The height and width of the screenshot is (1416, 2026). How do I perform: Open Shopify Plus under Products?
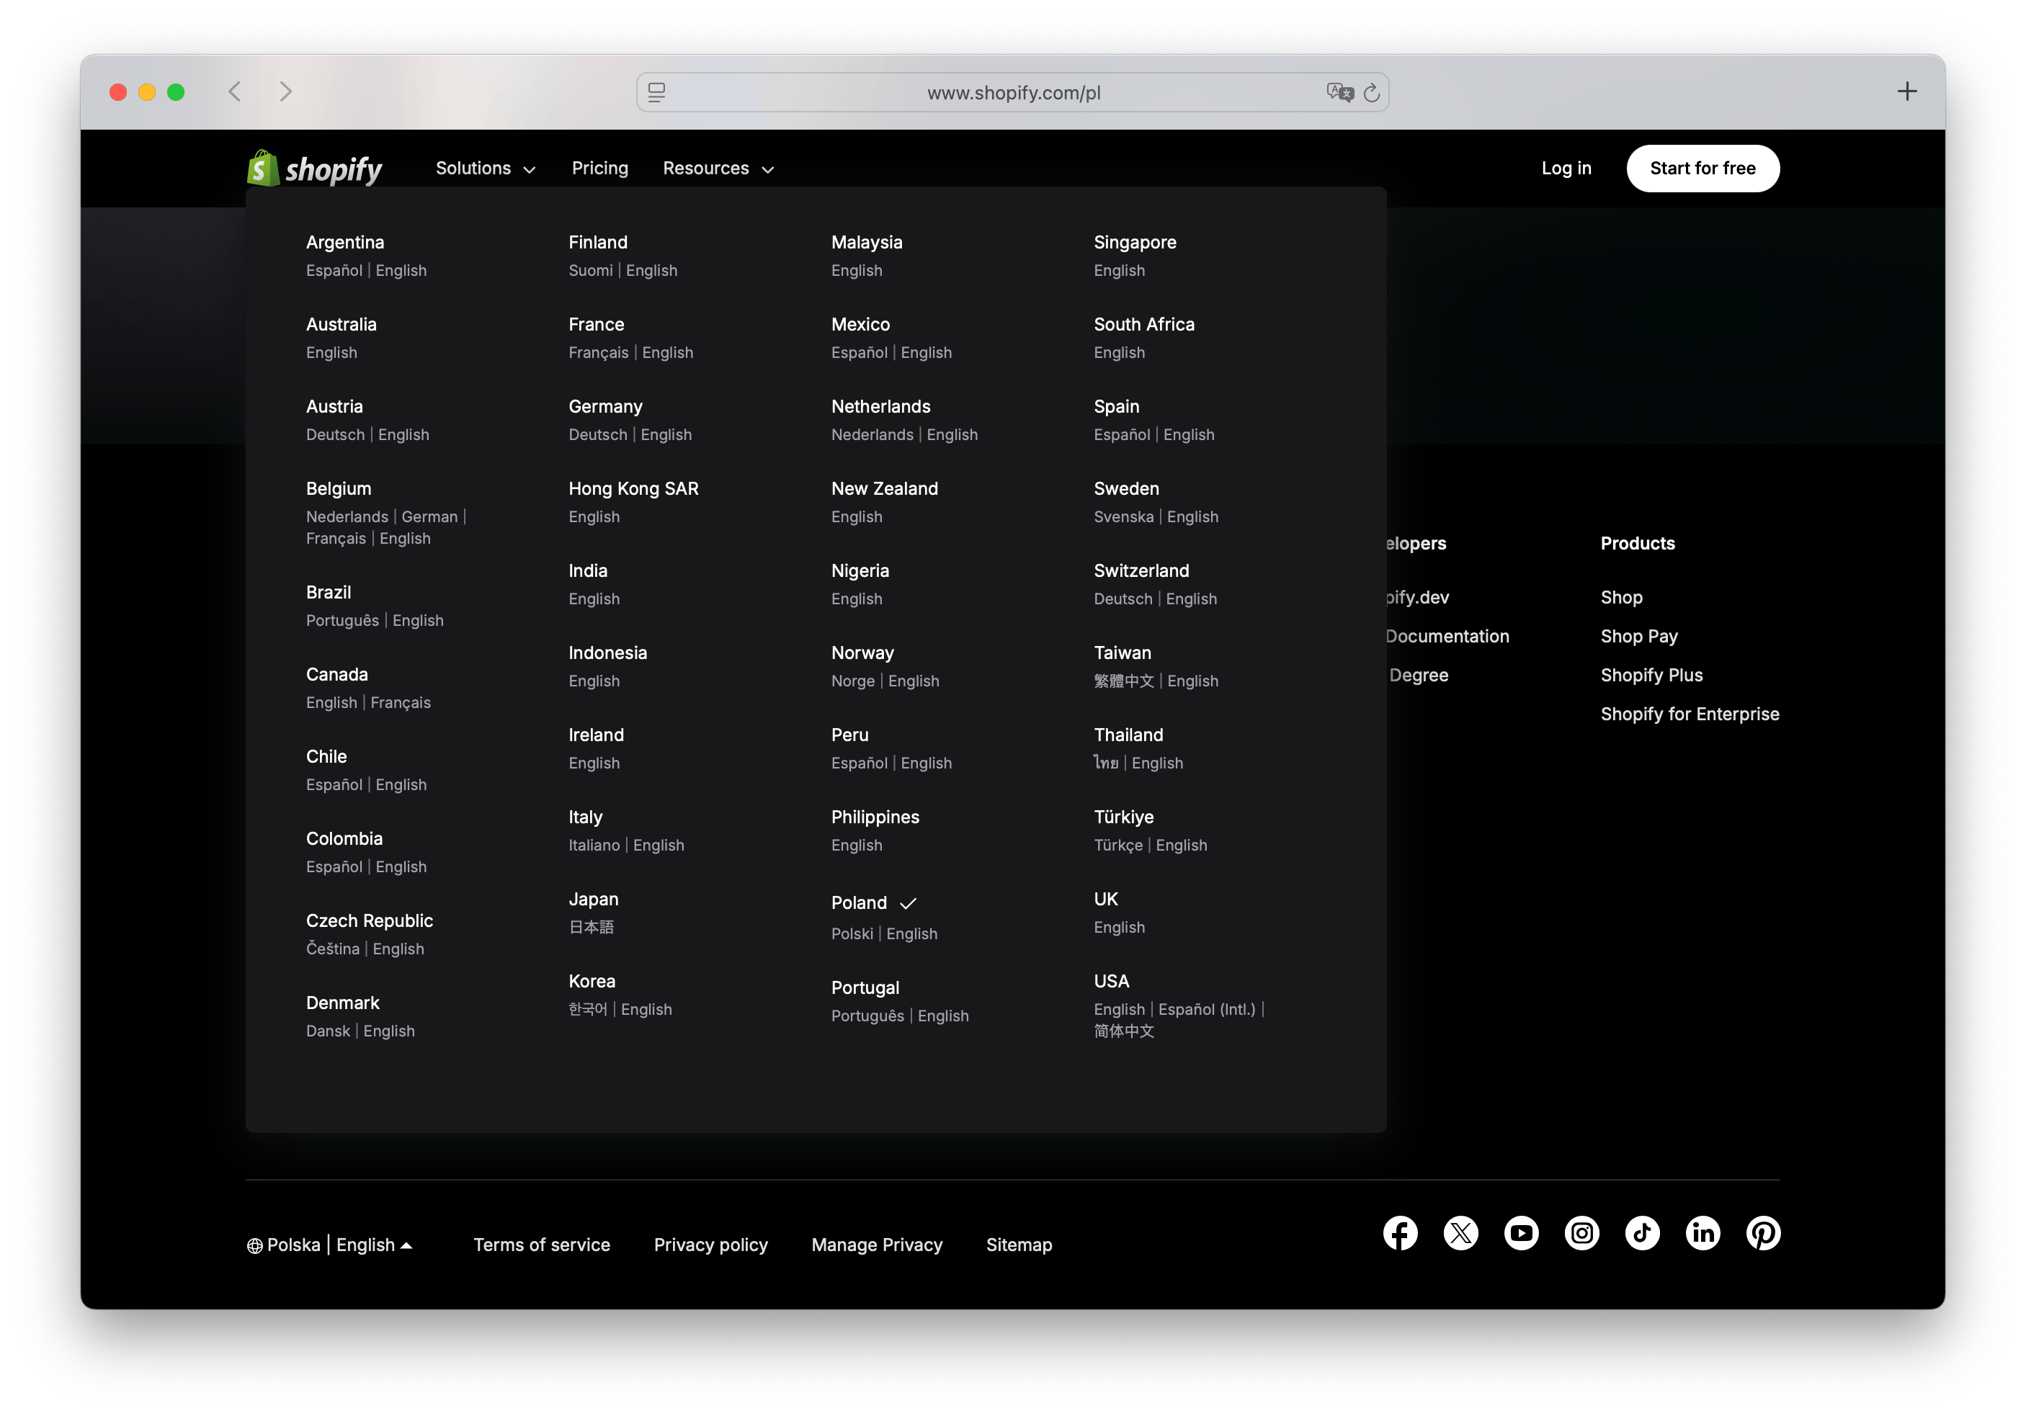pyautogui.click(x=1651, y=676)
